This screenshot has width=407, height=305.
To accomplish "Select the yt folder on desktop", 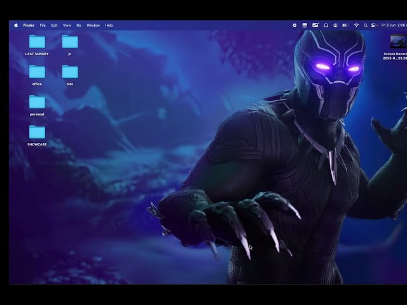I will pyautogui.click(x=70, y=43).
